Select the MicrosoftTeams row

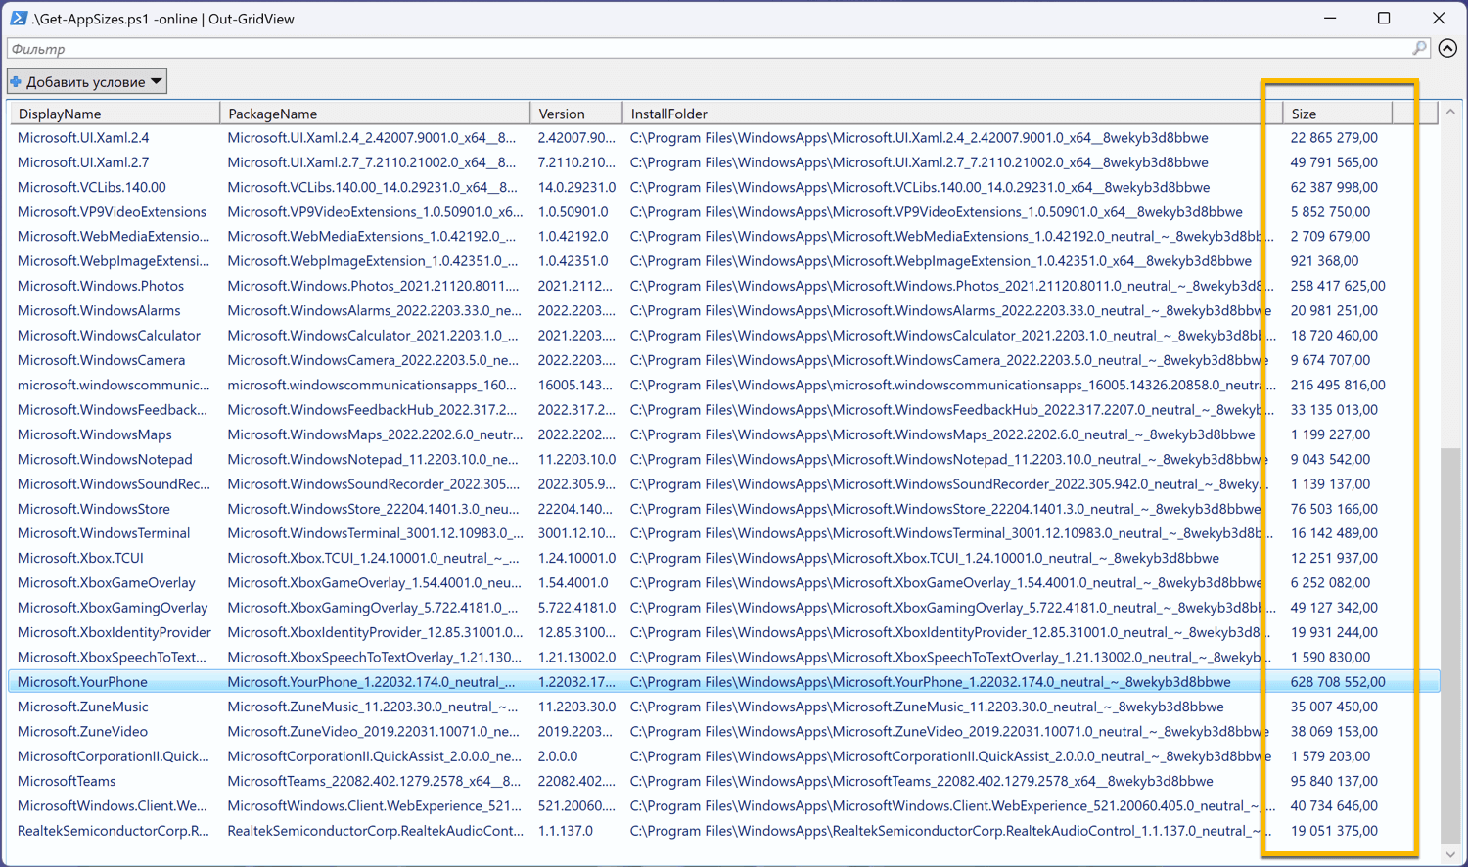click(x=724, y=781)
